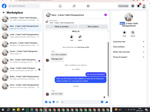The height and width of the screenshot is (112, 150).
Task: Open the $750 Marketplace listing link
Action: [x=62, y=23]
